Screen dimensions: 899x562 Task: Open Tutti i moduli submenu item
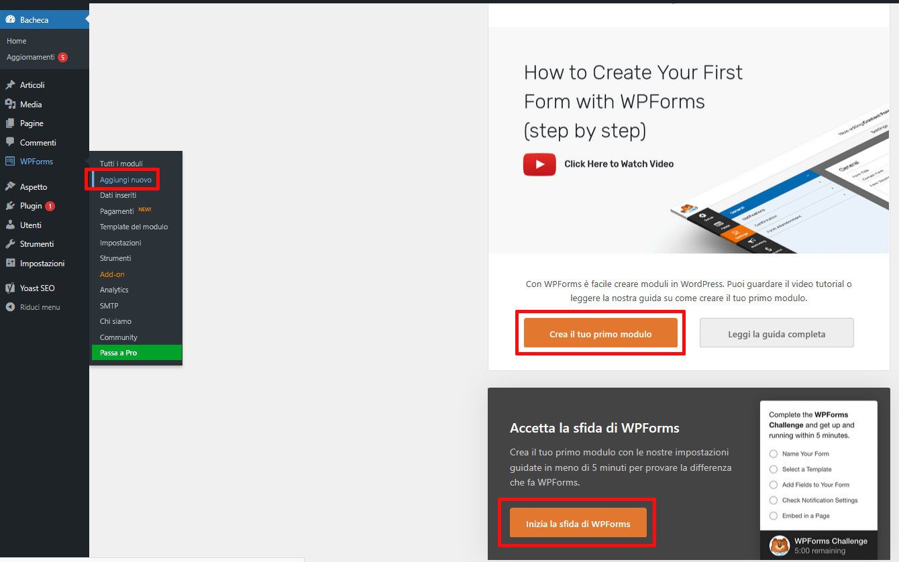point(121,164)
